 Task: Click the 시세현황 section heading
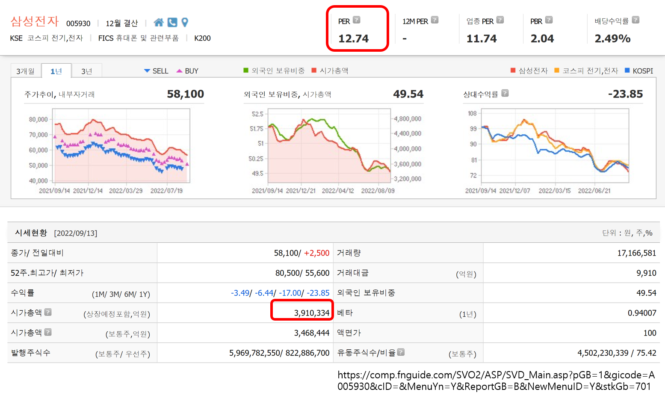(x=31, y=233)
